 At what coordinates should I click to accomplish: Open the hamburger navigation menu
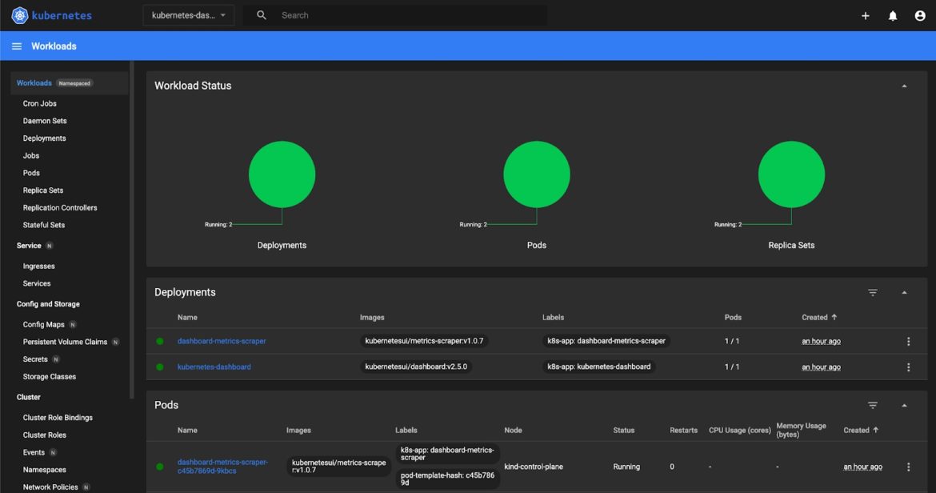point(17,46)
